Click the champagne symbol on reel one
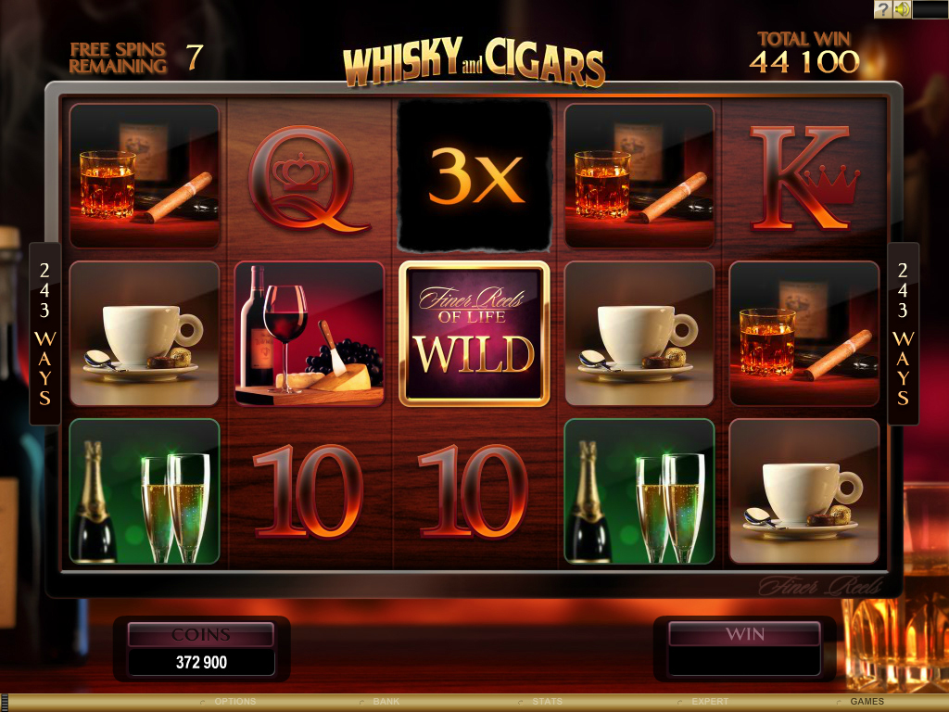 [x=145, y=491]
